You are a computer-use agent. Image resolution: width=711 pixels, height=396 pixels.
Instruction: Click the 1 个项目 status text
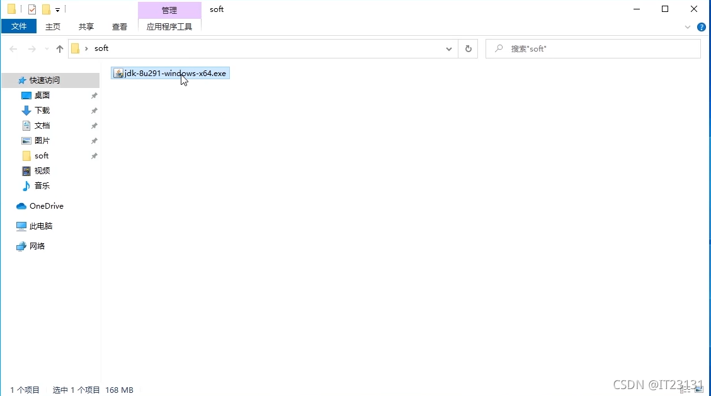click(25, 390)
